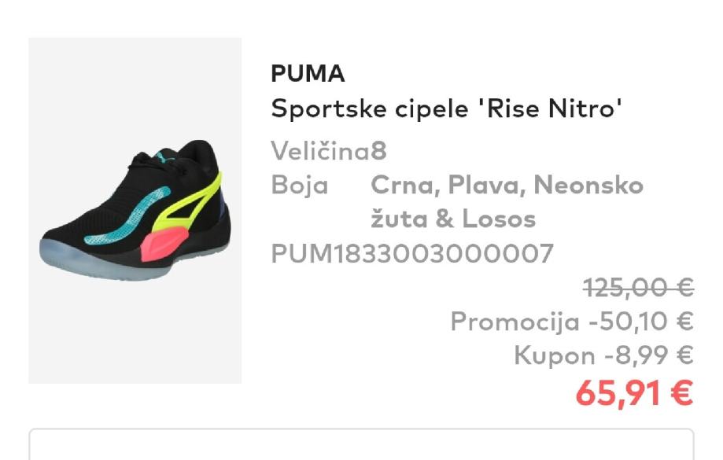Click the -50,10 € promotion discount amount
This screenshot has height=460, width=723.
641,322
